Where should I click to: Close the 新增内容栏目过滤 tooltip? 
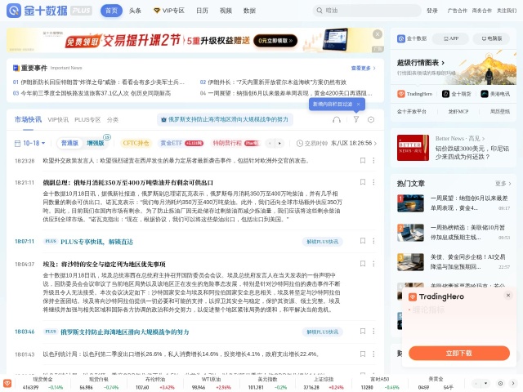359,105
